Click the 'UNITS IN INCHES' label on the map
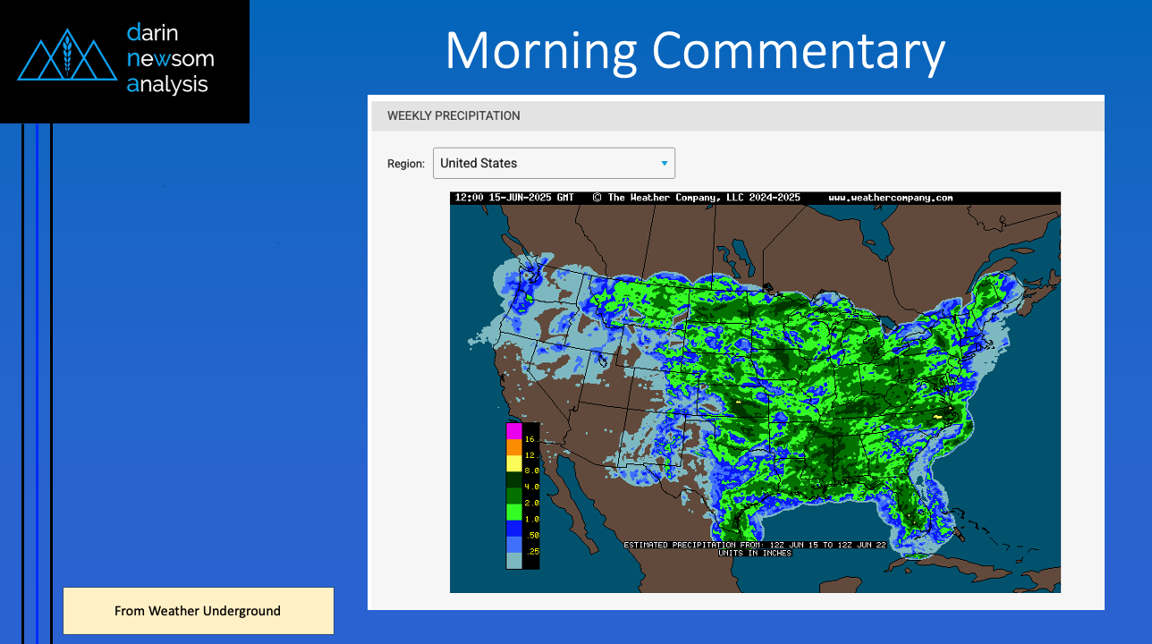 [755, 553]
